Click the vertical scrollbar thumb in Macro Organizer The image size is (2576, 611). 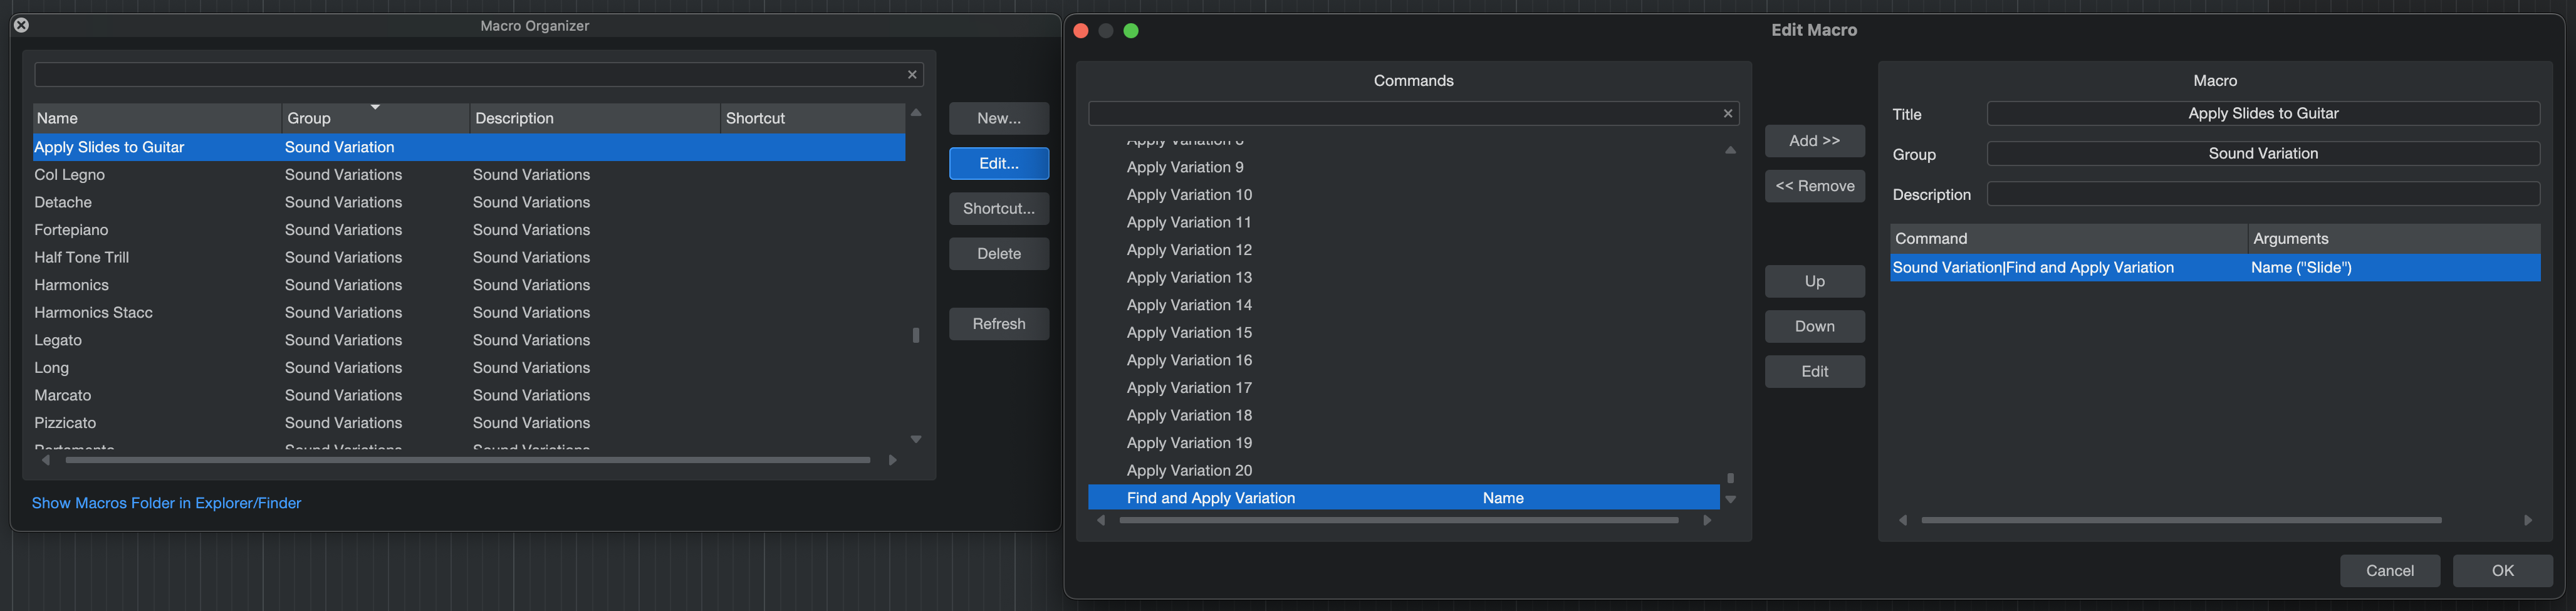pyautogui.click(x=916, y=335)
